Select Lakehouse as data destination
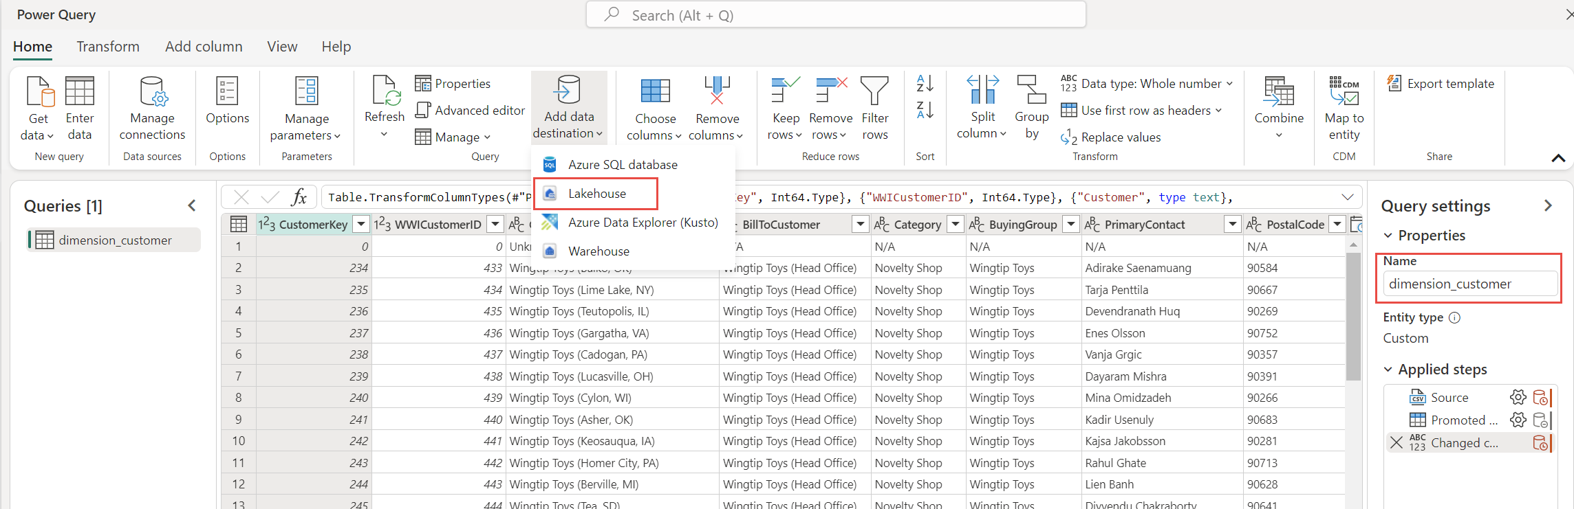1574x509 pixels. 596,194
